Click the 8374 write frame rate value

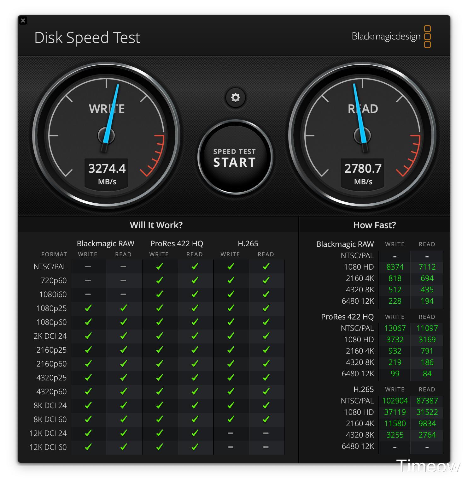[x=395, y=267]
